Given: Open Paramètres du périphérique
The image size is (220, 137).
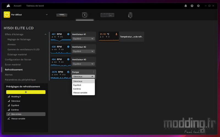Looking at the screenshot, I should (x=20, y=80).
